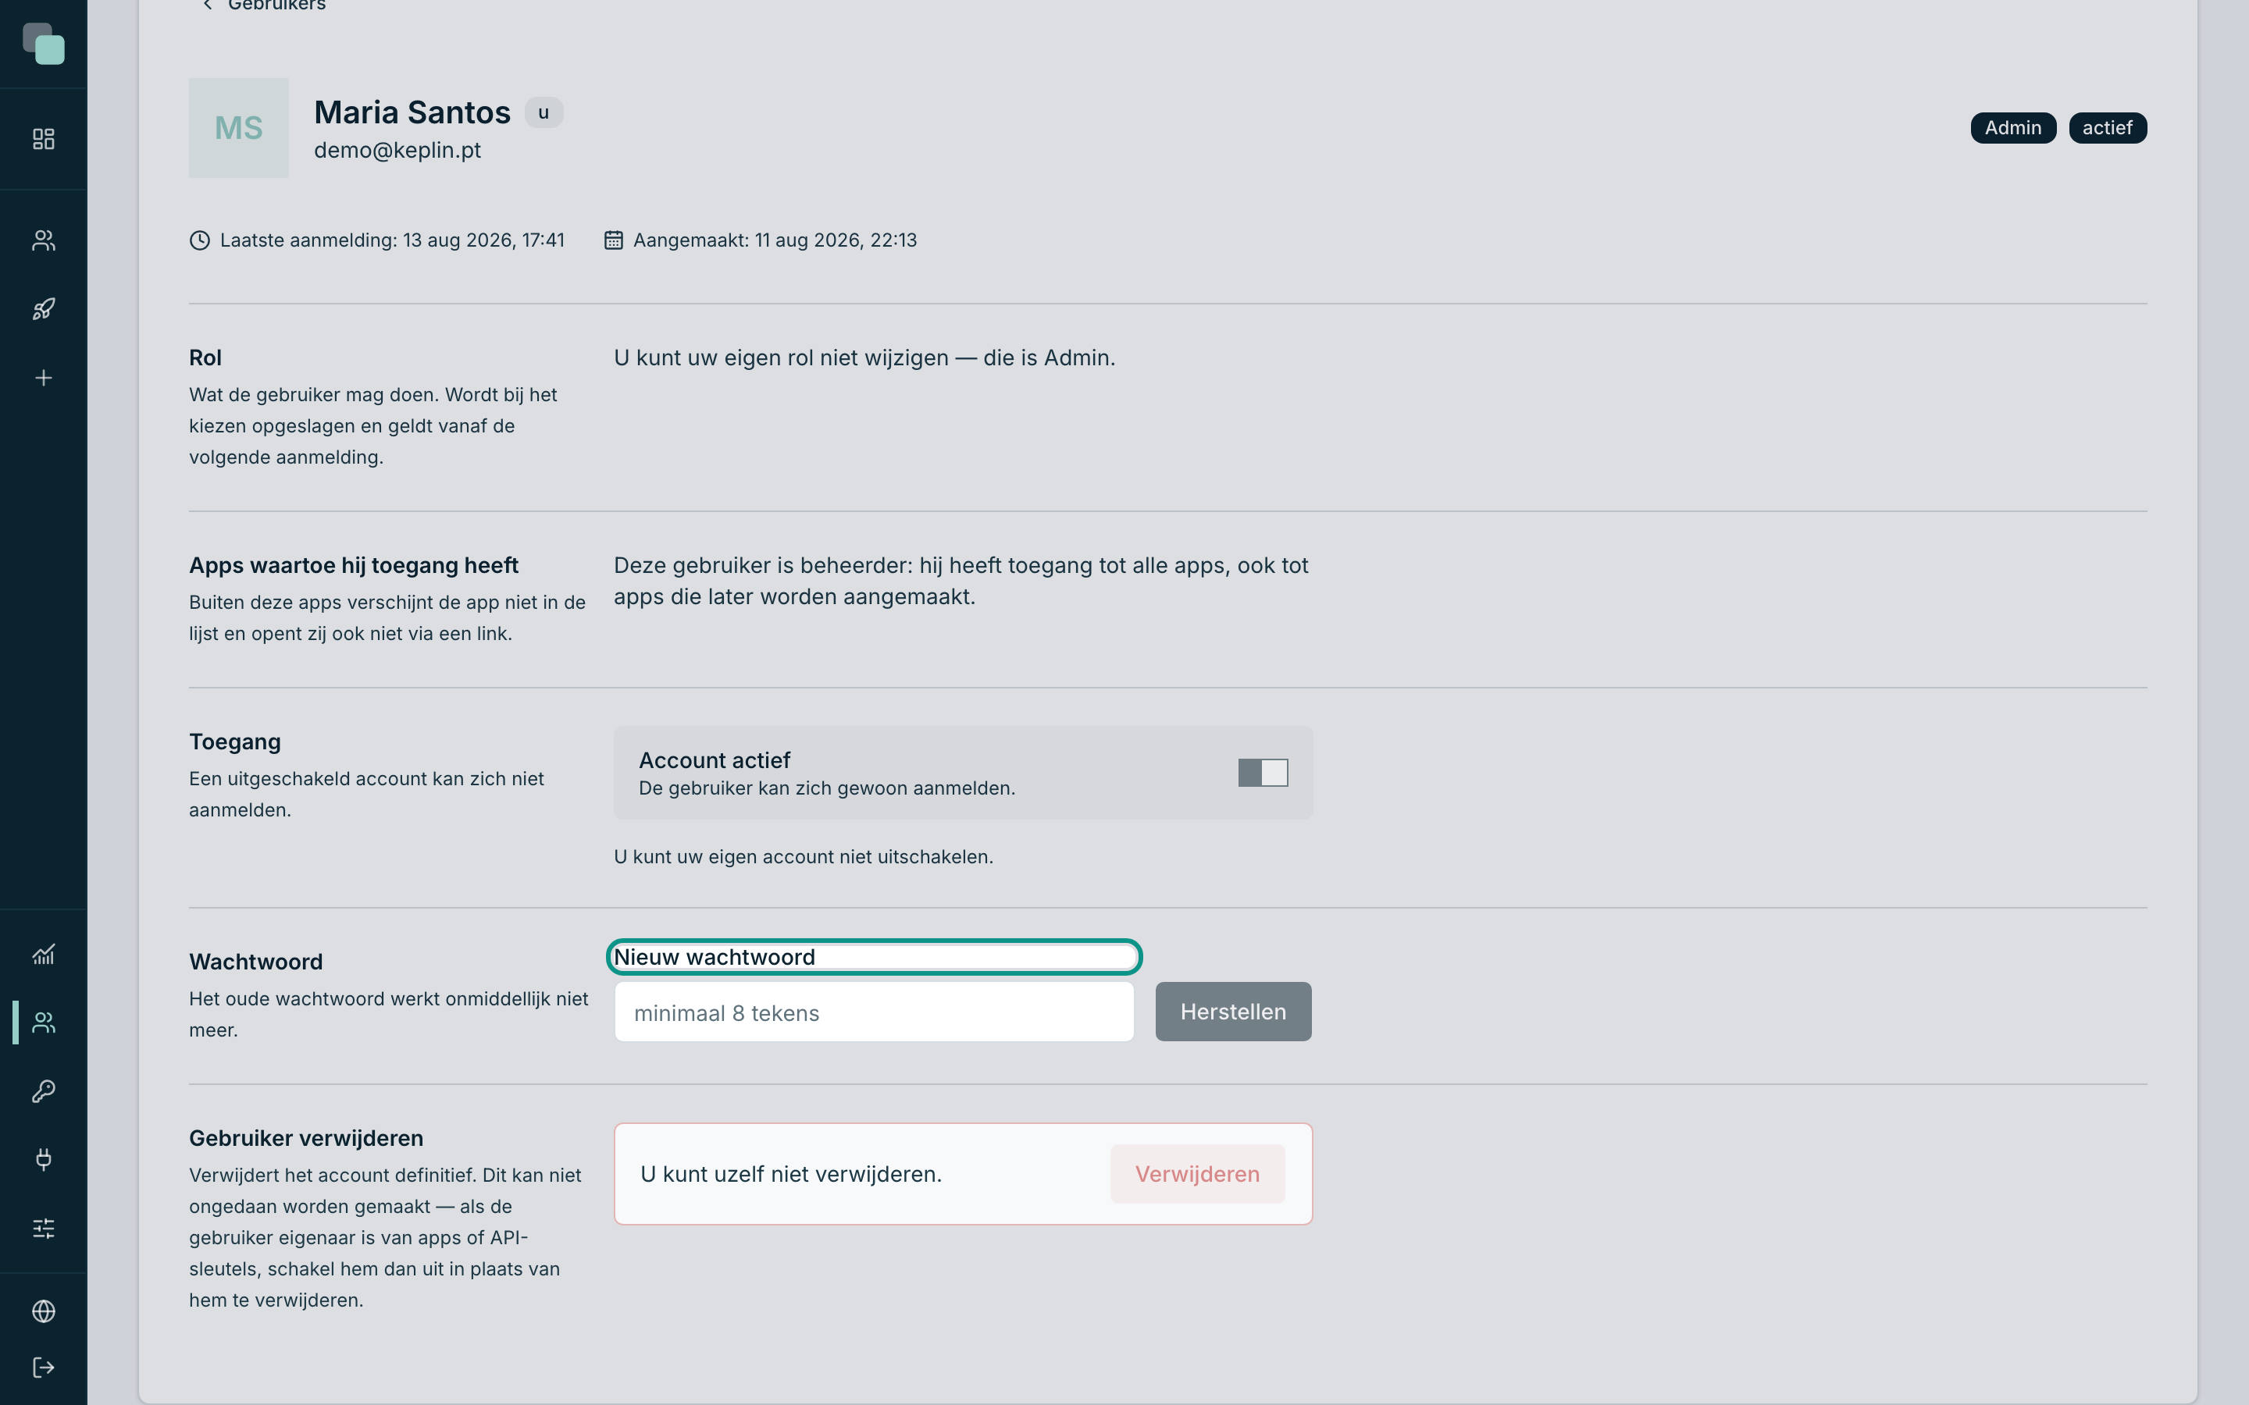The image size is (2249, 1405).
Task: Click the Admin role badge
Action: click(x=2013, y=128)
